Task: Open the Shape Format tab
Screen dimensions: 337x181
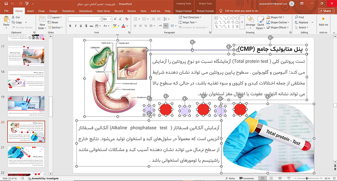Action: [183, 11]
